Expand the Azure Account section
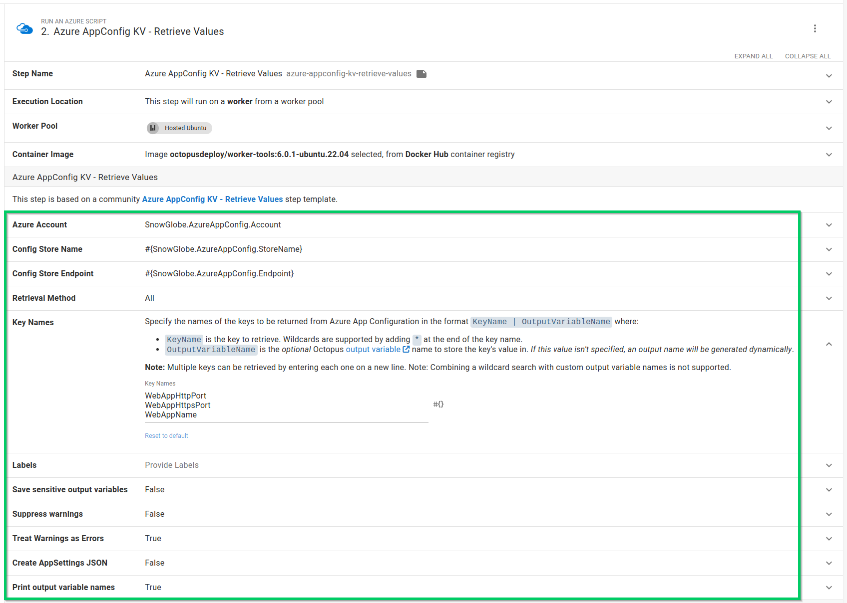Image resolution: width=847 pixels, height=603 pixels. (829, 225)
